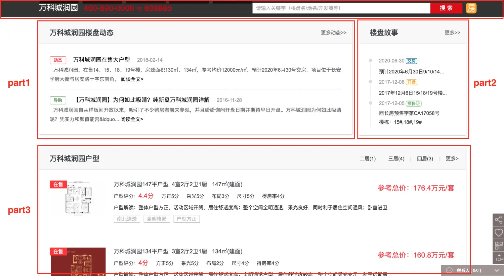Screen dimensions: 504x276
Task: Click the price 参考总价: 176.4万元/套
Action: [416, 188]
